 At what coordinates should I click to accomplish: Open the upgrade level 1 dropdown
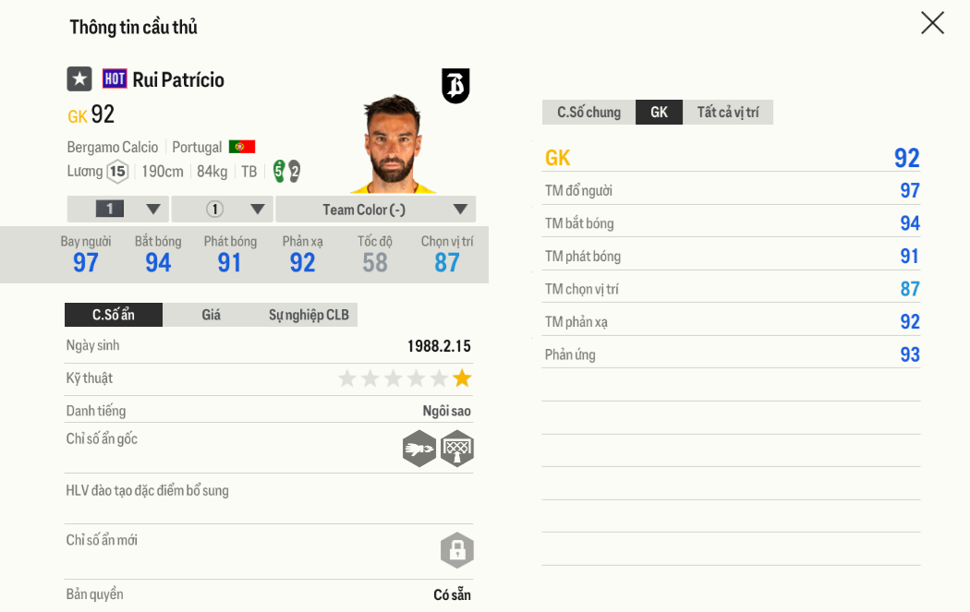pyautogui.click(x=118, y=210)
